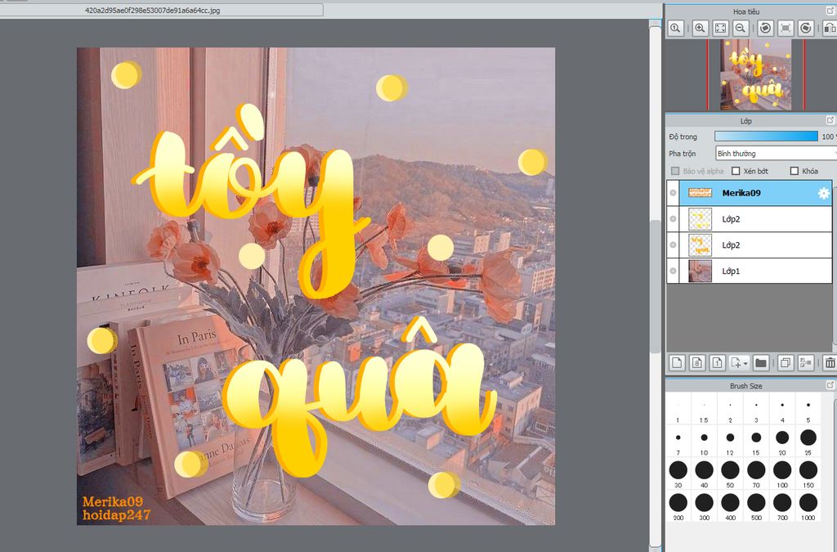Choose brush size 3
Screen dimensions: 837x552
(x=756, y=410)
